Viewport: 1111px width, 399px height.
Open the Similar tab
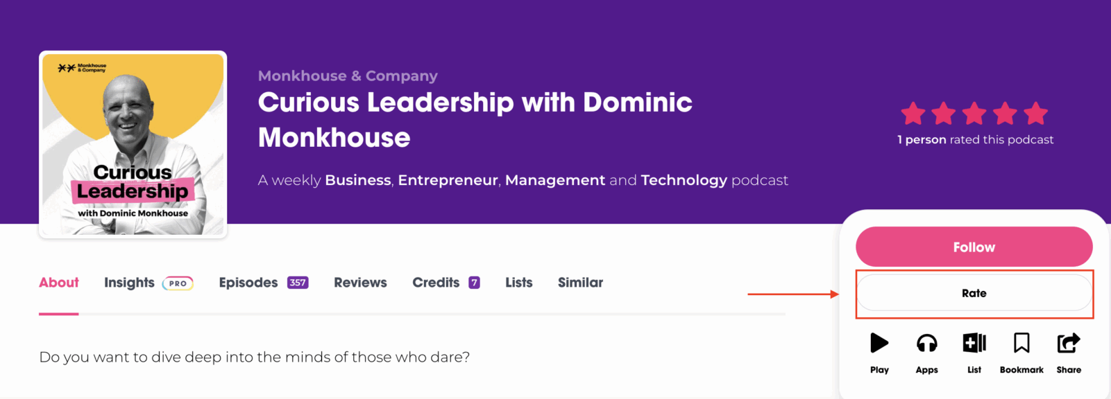point(580,283)
